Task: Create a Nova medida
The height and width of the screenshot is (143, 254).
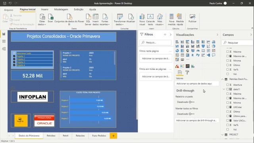Action: (x=171, y=19)
